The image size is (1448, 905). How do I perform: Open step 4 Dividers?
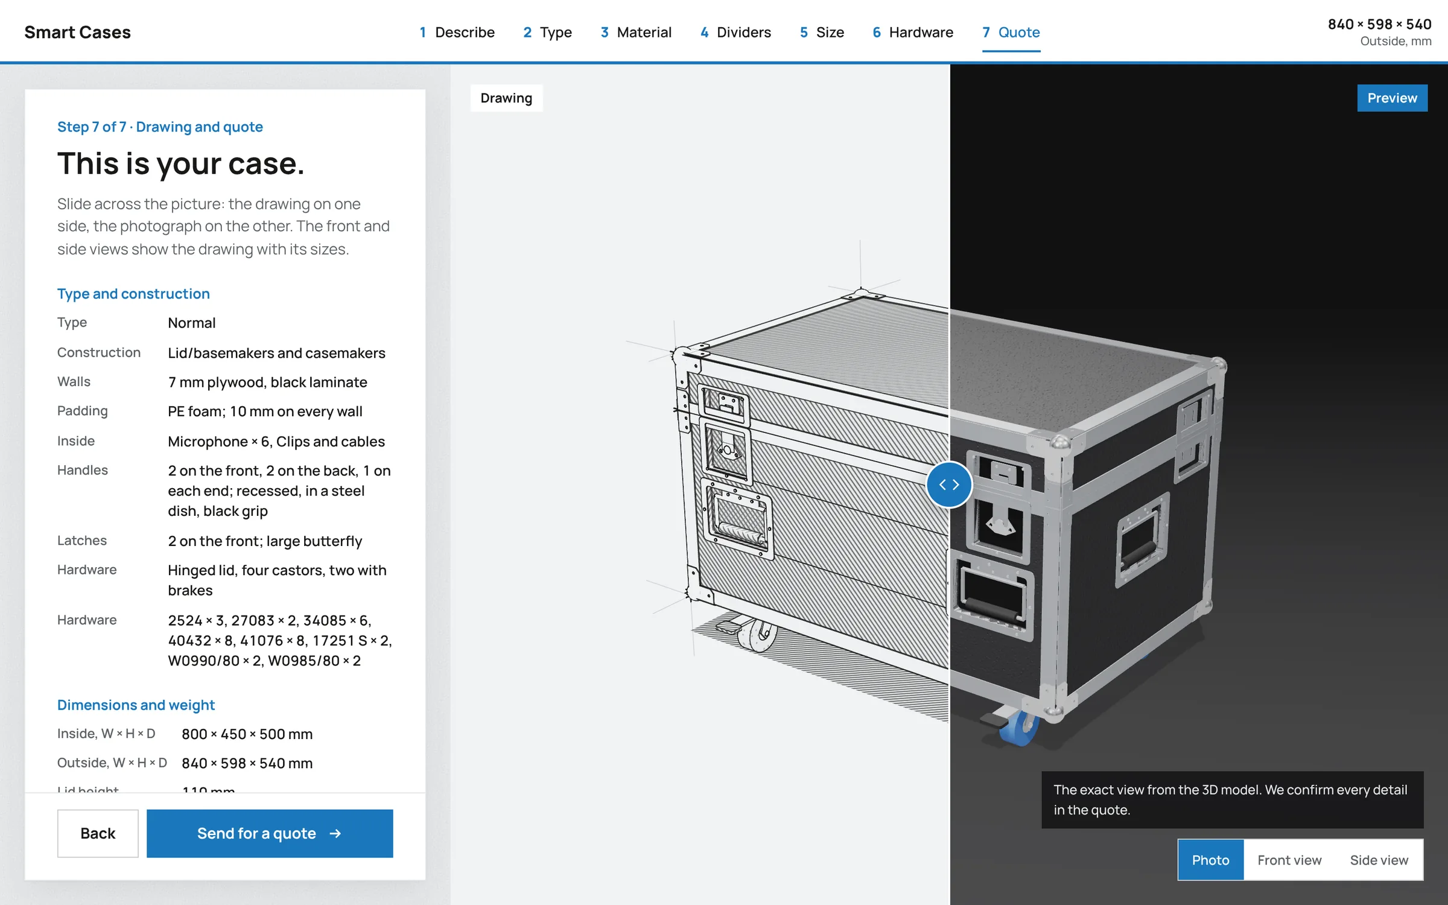(735, 33)
